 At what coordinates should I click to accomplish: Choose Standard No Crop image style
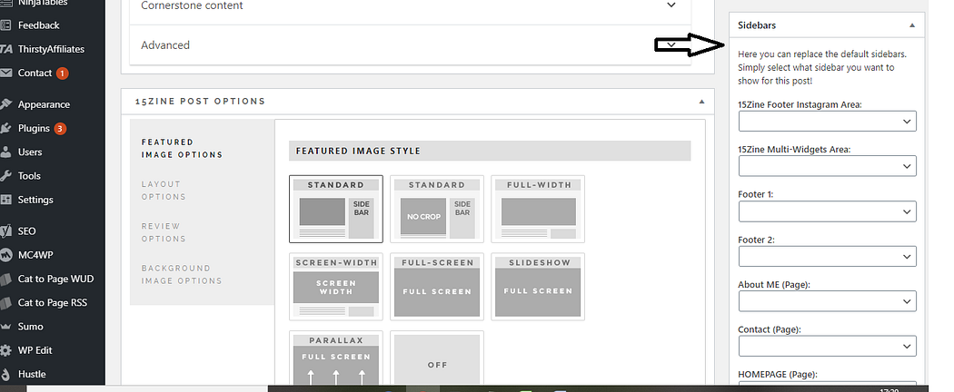(x=437, y=209)
